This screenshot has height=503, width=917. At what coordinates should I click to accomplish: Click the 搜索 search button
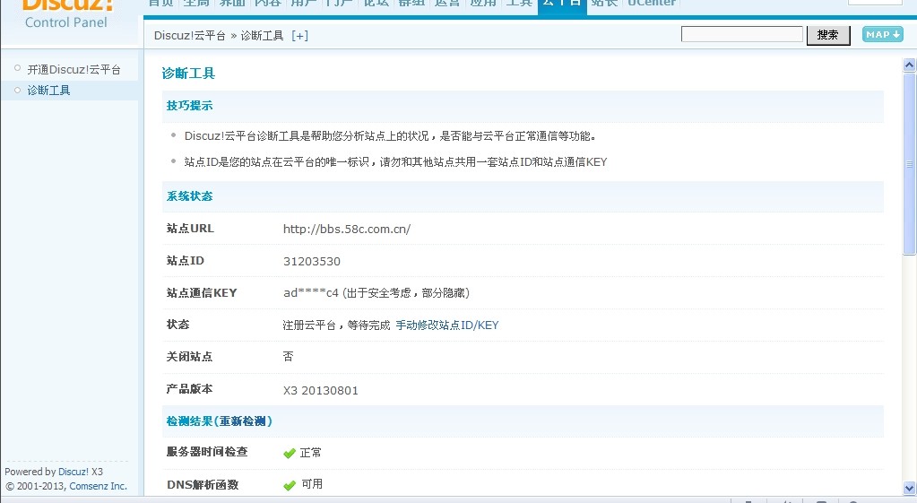pos(828,35)
